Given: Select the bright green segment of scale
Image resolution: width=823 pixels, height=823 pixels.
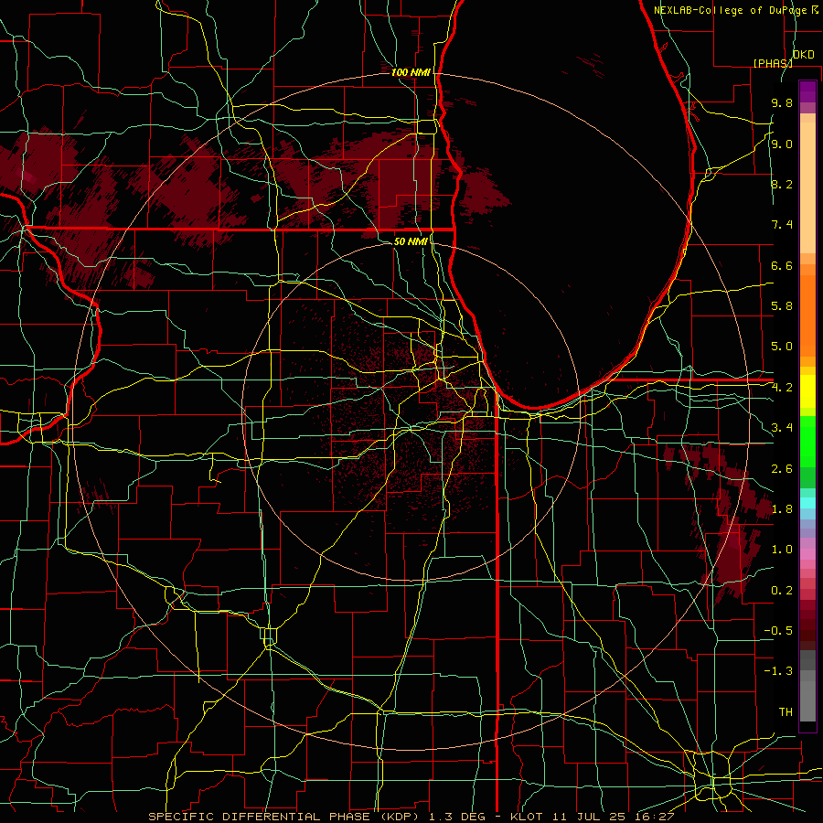Looking at the screenshot, I should point(807,443).
